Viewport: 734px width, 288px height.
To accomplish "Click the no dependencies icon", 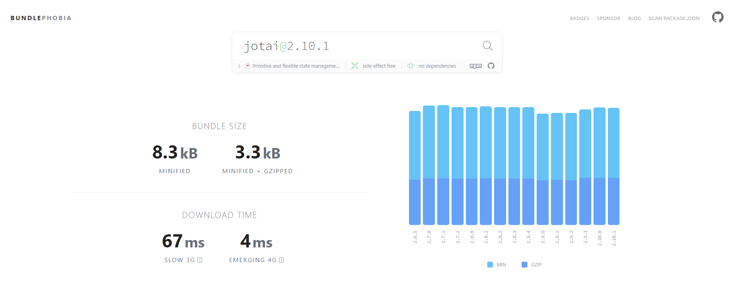I will tap(411, 66).
